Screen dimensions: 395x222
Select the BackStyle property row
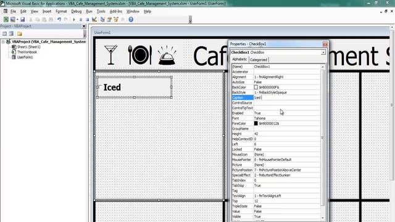[276, 92]
